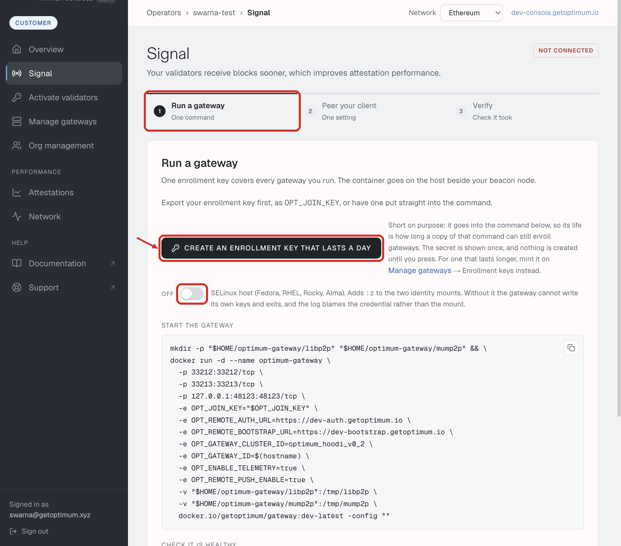Click the key icon beside Activate validators
621x546 pixels.
pos(17,97)
